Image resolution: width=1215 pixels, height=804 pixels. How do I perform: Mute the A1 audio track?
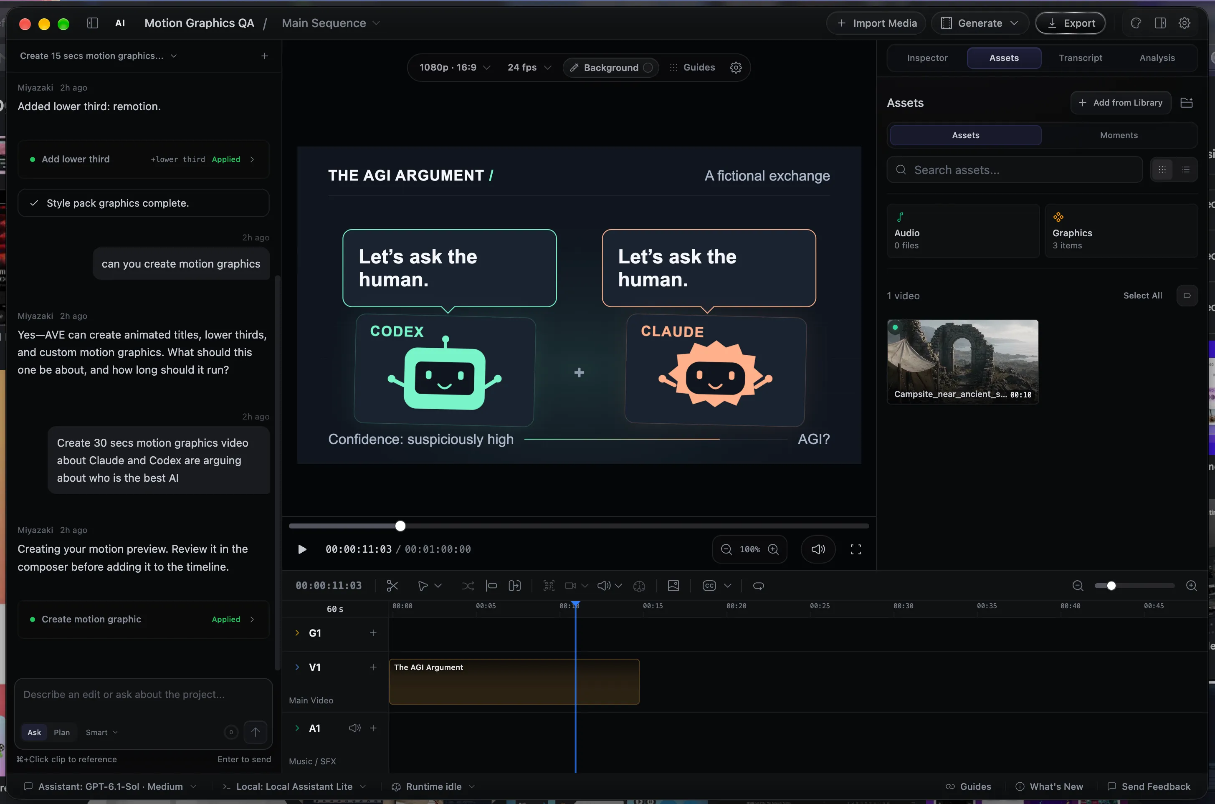point(355,728)
